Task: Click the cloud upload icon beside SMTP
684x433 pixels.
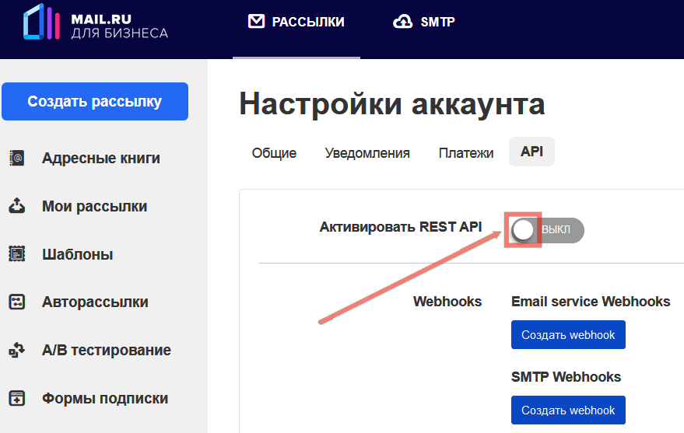Action: (x=402, y=21)
